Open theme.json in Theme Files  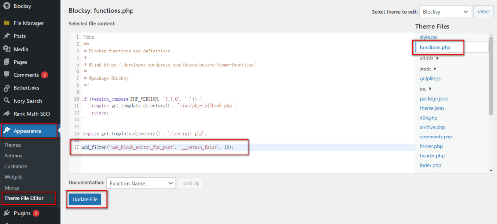click(x=431, y=108)
